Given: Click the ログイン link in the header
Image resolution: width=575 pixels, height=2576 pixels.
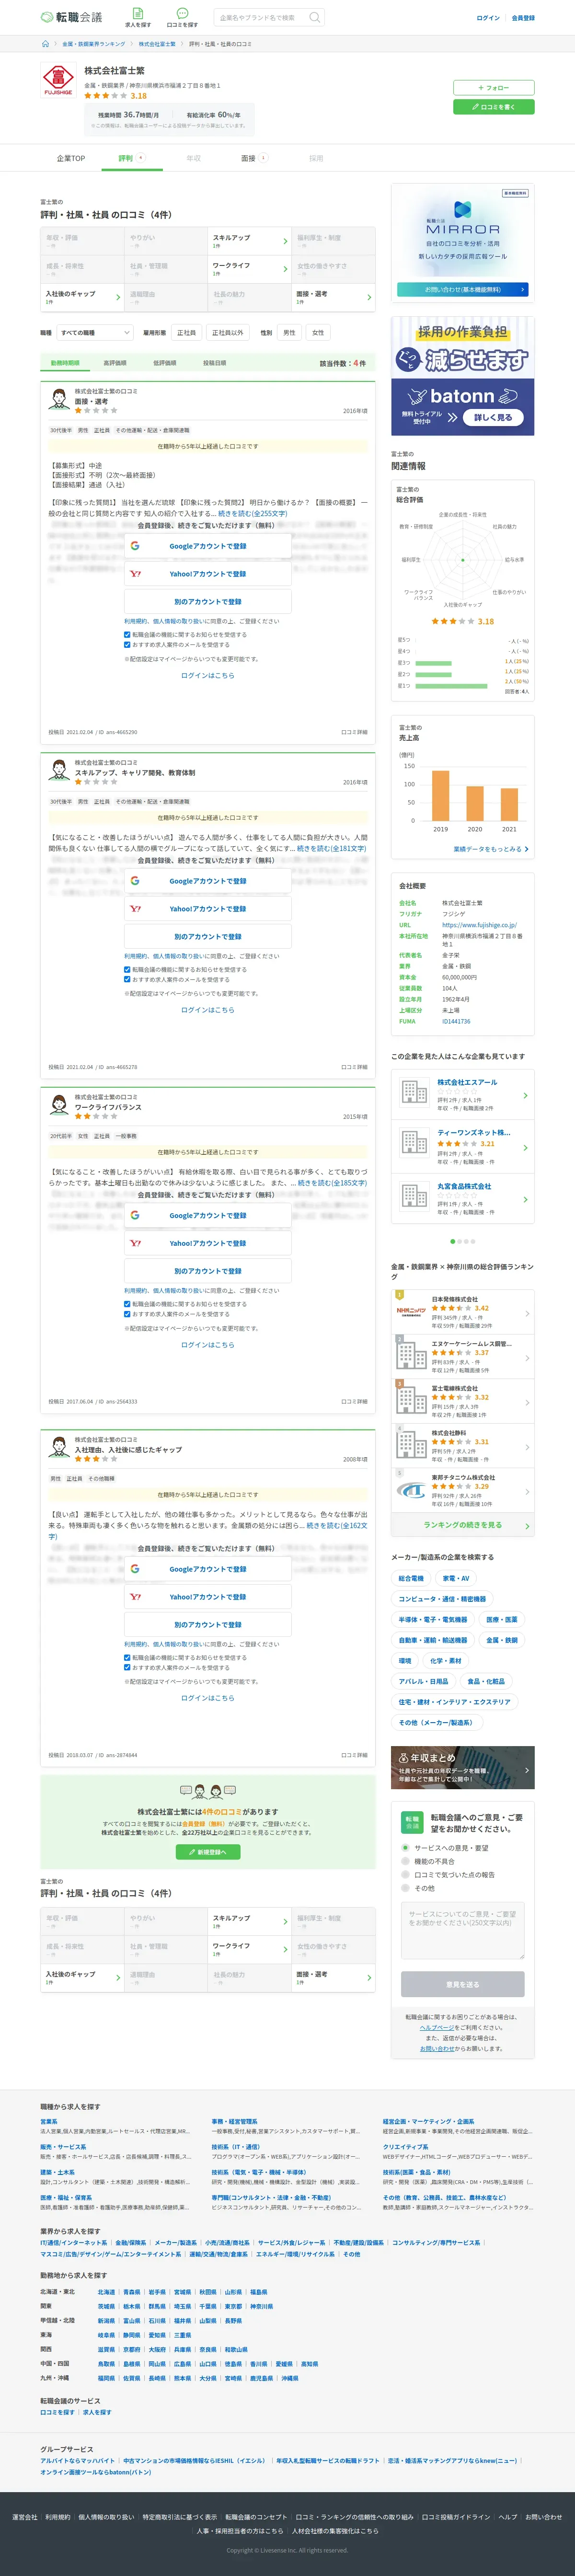Looking at the screenshot, I should coord(488,18).
